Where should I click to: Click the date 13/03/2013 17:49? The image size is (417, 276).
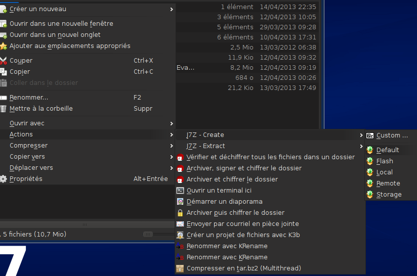pyautogui.click(x=288, y=88)
